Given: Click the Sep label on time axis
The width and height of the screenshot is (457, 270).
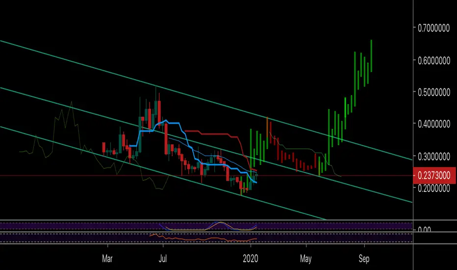Looking at the screenshot, I should tap(364, 259).
